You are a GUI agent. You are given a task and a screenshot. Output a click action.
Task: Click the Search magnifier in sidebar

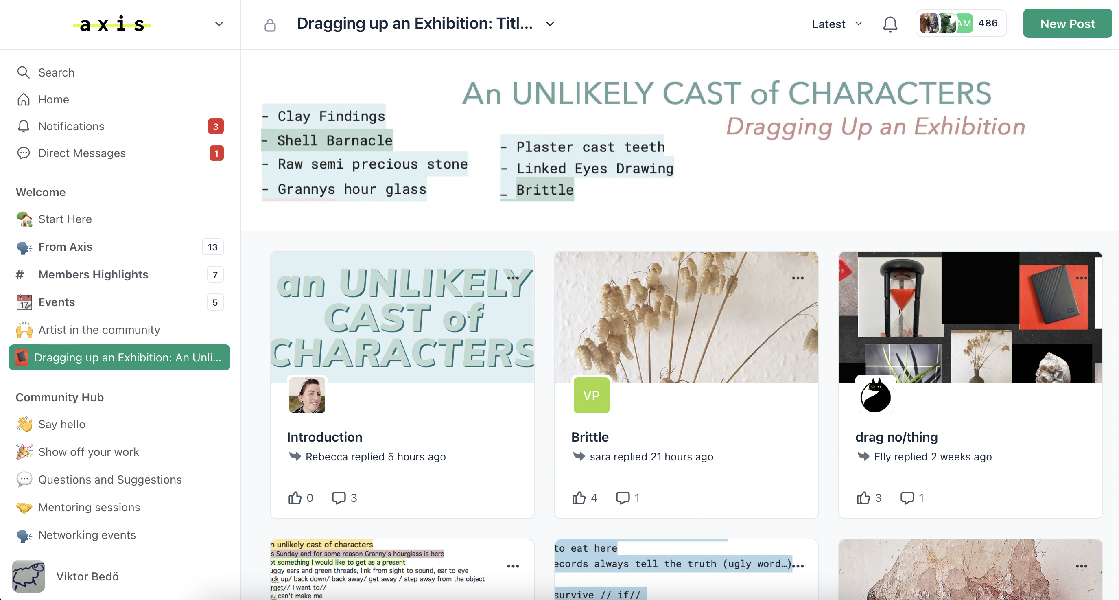point(24,72)
